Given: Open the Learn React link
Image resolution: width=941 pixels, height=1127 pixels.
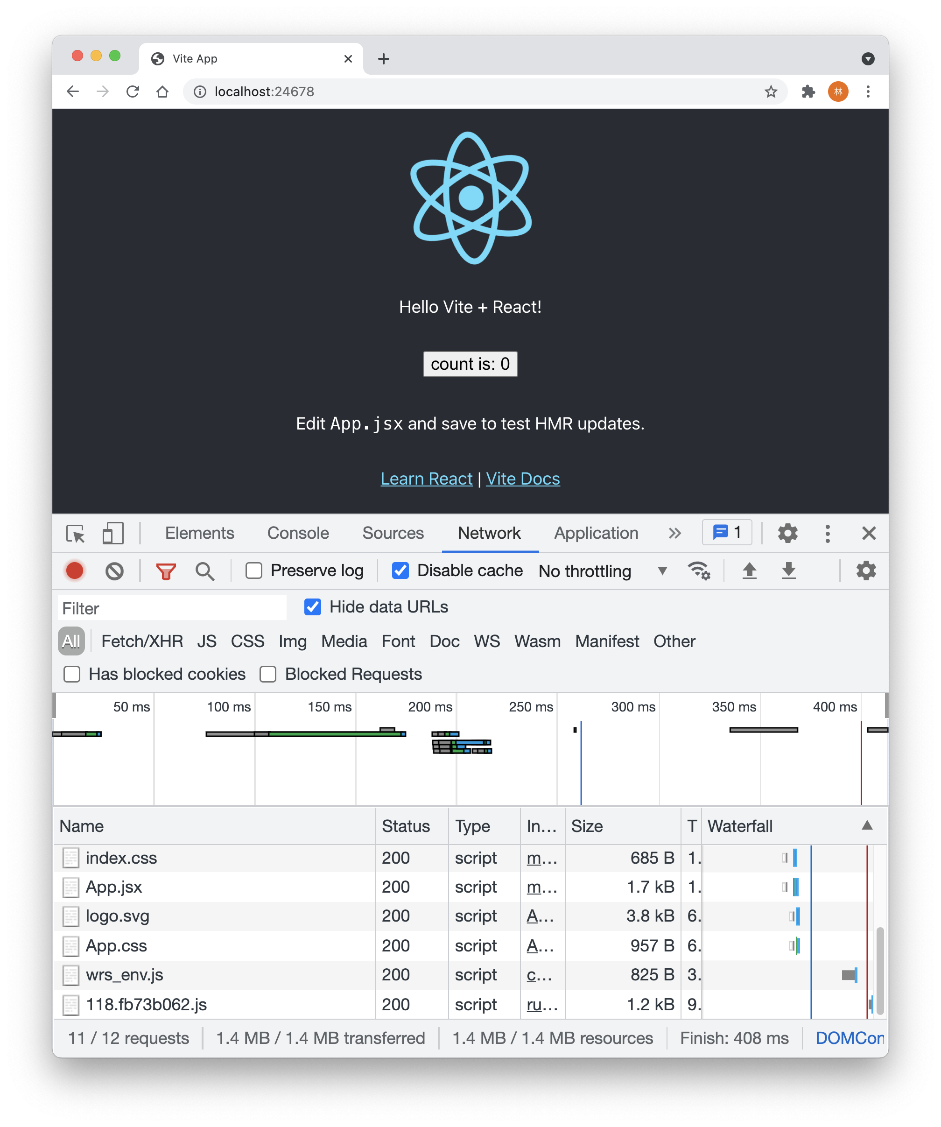Looking at the screenshot, I should coord(426,478).
